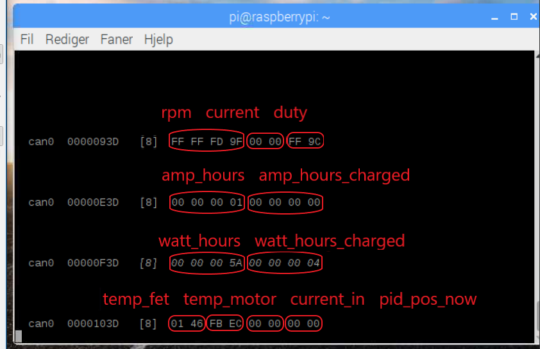The height and width of the screenshot is (349, 540).
Task: Open the Faner menu
Action: 117,39
